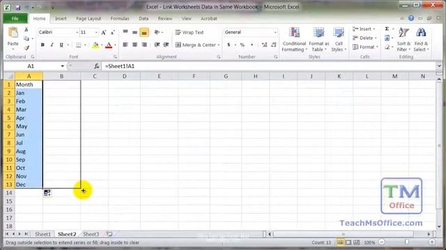Toggle Top Align
Screen dimensions: 446x250
pos(125,33)
